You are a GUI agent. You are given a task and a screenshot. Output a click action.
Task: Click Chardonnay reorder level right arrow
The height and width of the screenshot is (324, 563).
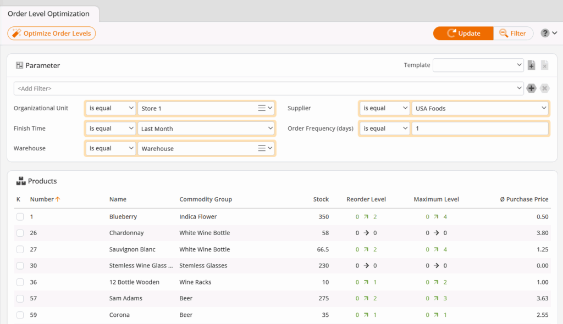pos(366,233)
